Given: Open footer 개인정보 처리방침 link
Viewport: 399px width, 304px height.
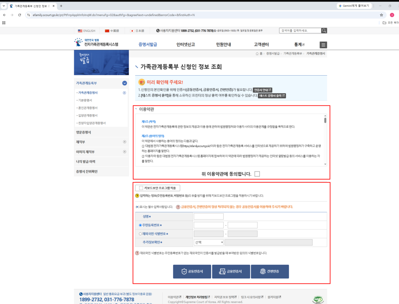Looking at the screenshot, I should (198, 297).
